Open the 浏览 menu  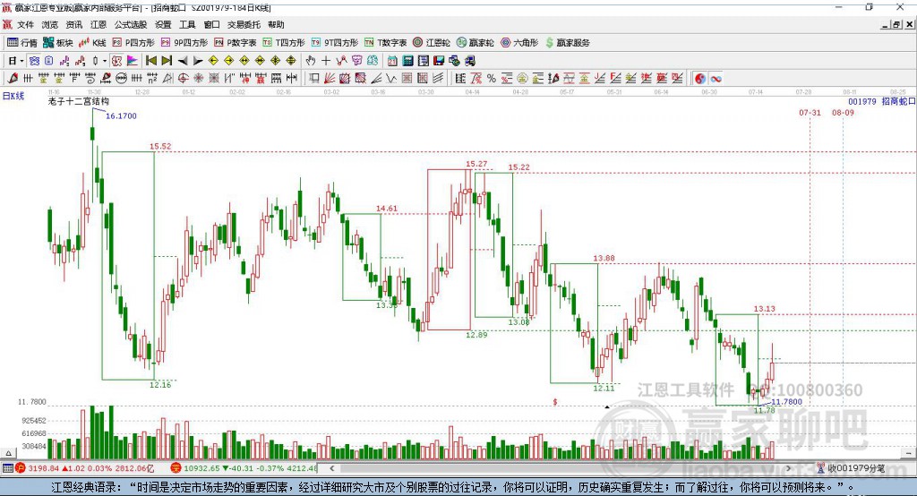coord(50,24)
